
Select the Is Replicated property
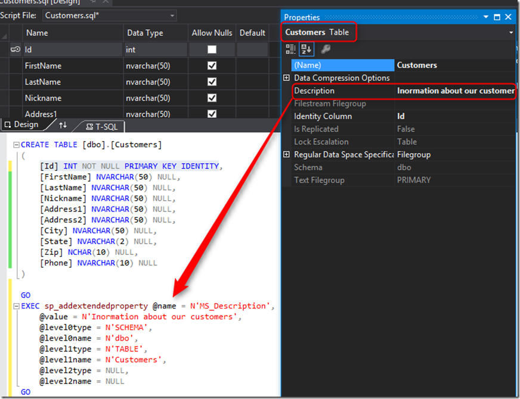(342, 129)
